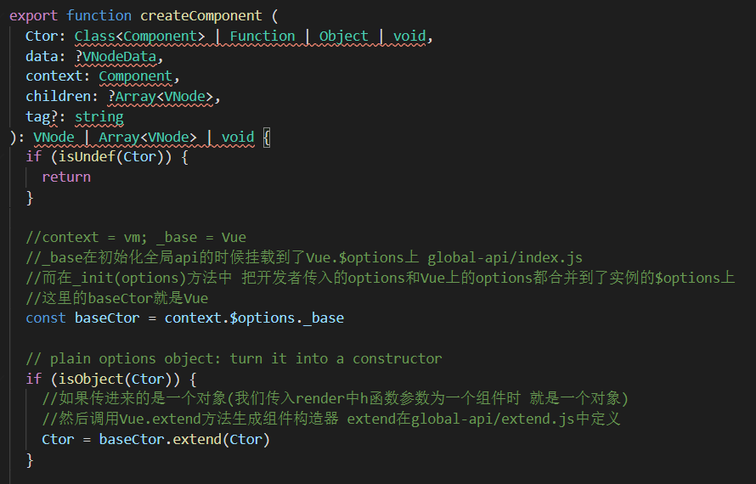Click the Object type in Ctor union
756x484 pixels.
(344, 37)
